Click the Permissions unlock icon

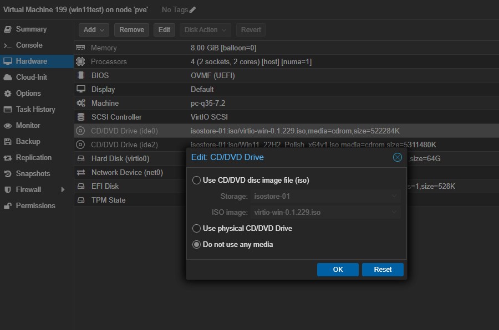8,206
